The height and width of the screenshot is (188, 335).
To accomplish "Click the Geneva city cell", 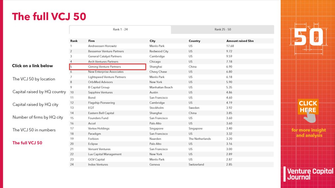I will [x=155, y=164].
